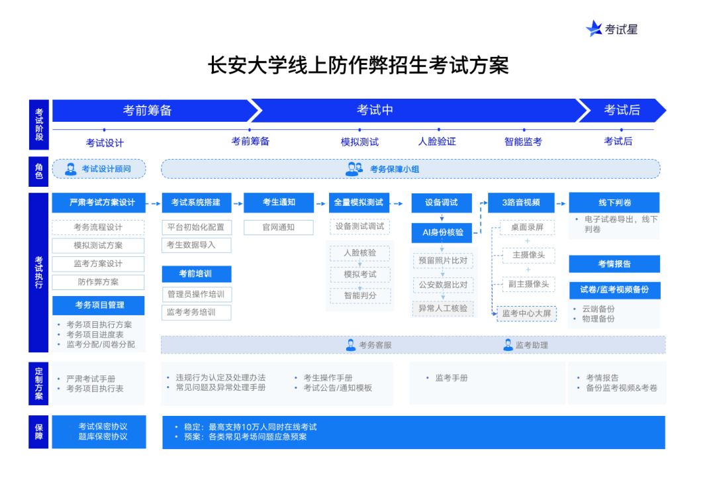Screen dimensions: 715x504
Task: Click the 设备调试 blue box
Action: click(442, 203)
